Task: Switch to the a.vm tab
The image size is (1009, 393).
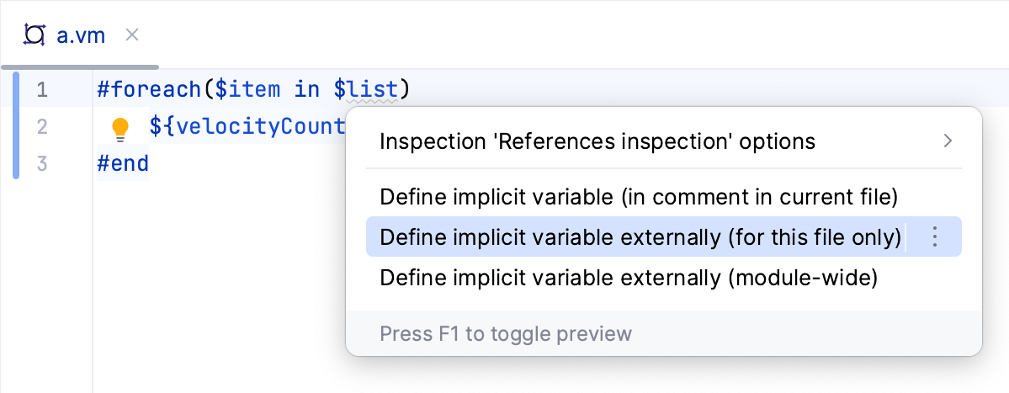Action: point(81,35)
